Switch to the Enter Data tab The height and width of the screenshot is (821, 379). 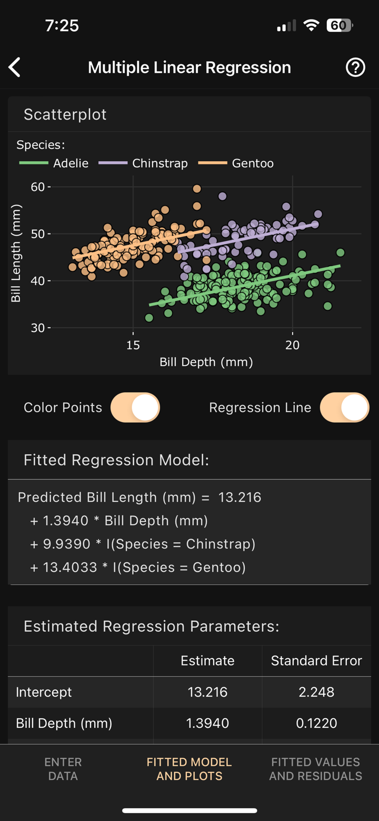coord(63,769)
